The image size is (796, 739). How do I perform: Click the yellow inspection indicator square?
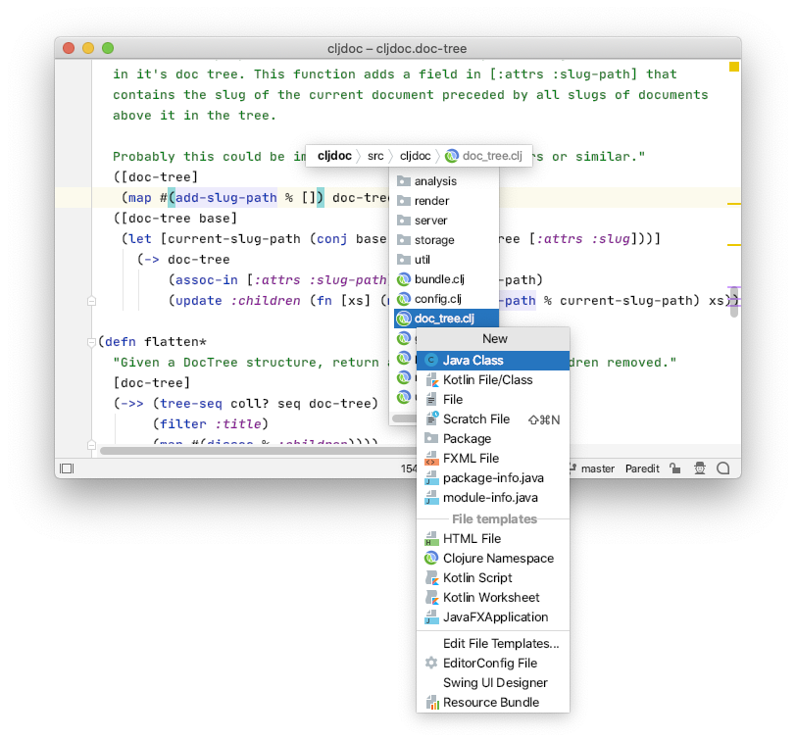coord(734,67)
